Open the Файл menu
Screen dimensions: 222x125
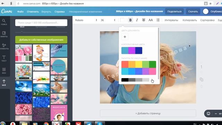click(20, 11)
